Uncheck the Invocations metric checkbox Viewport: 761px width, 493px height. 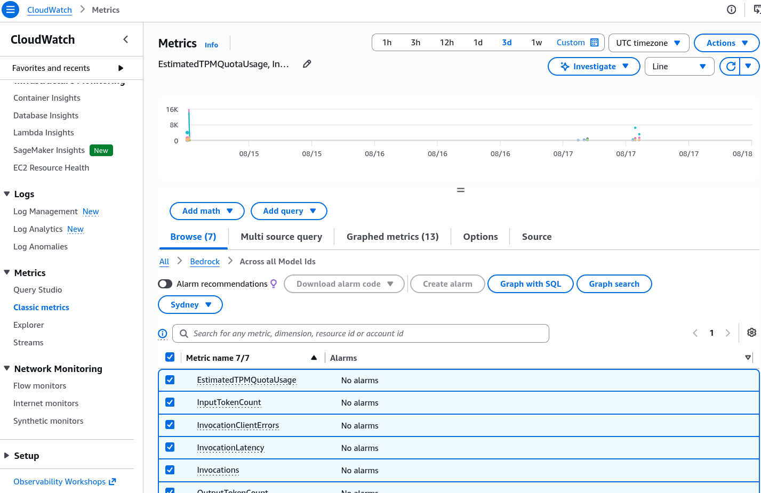coord(170,470)
